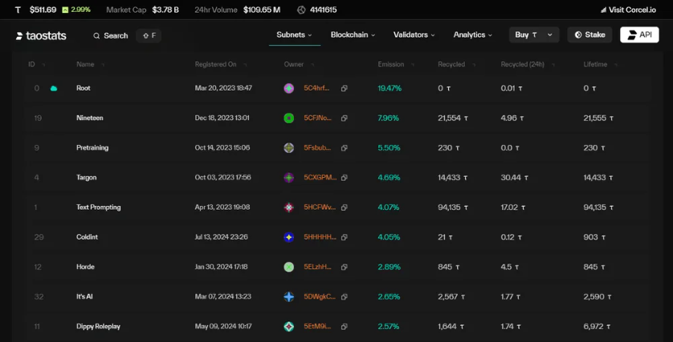This screenshot has width=673, height=342.
Task: Click the API button
Action: point(639,35)
